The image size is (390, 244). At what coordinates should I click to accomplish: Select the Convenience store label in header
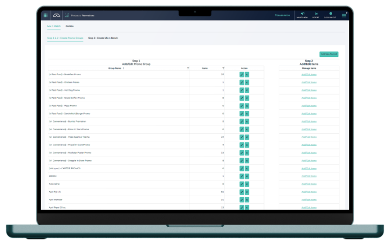(x=282, y=15)
